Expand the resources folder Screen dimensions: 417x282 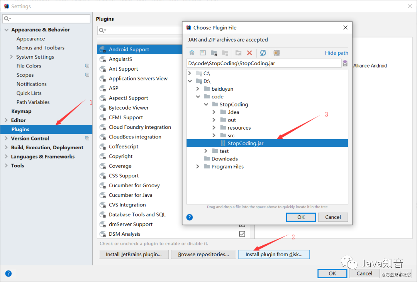pos(214,128)
